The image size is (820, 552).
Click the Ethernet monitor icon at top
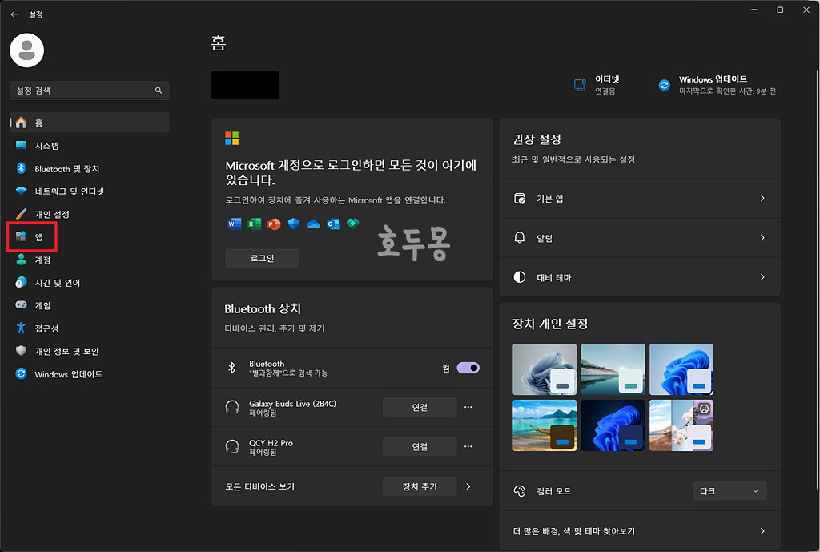click(580, 85)
